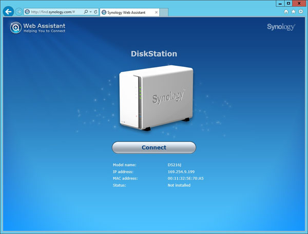Click the browser Back arrow button
Image resolution: width=308 pixels, height=234 pixels.
tap(8, 12)
